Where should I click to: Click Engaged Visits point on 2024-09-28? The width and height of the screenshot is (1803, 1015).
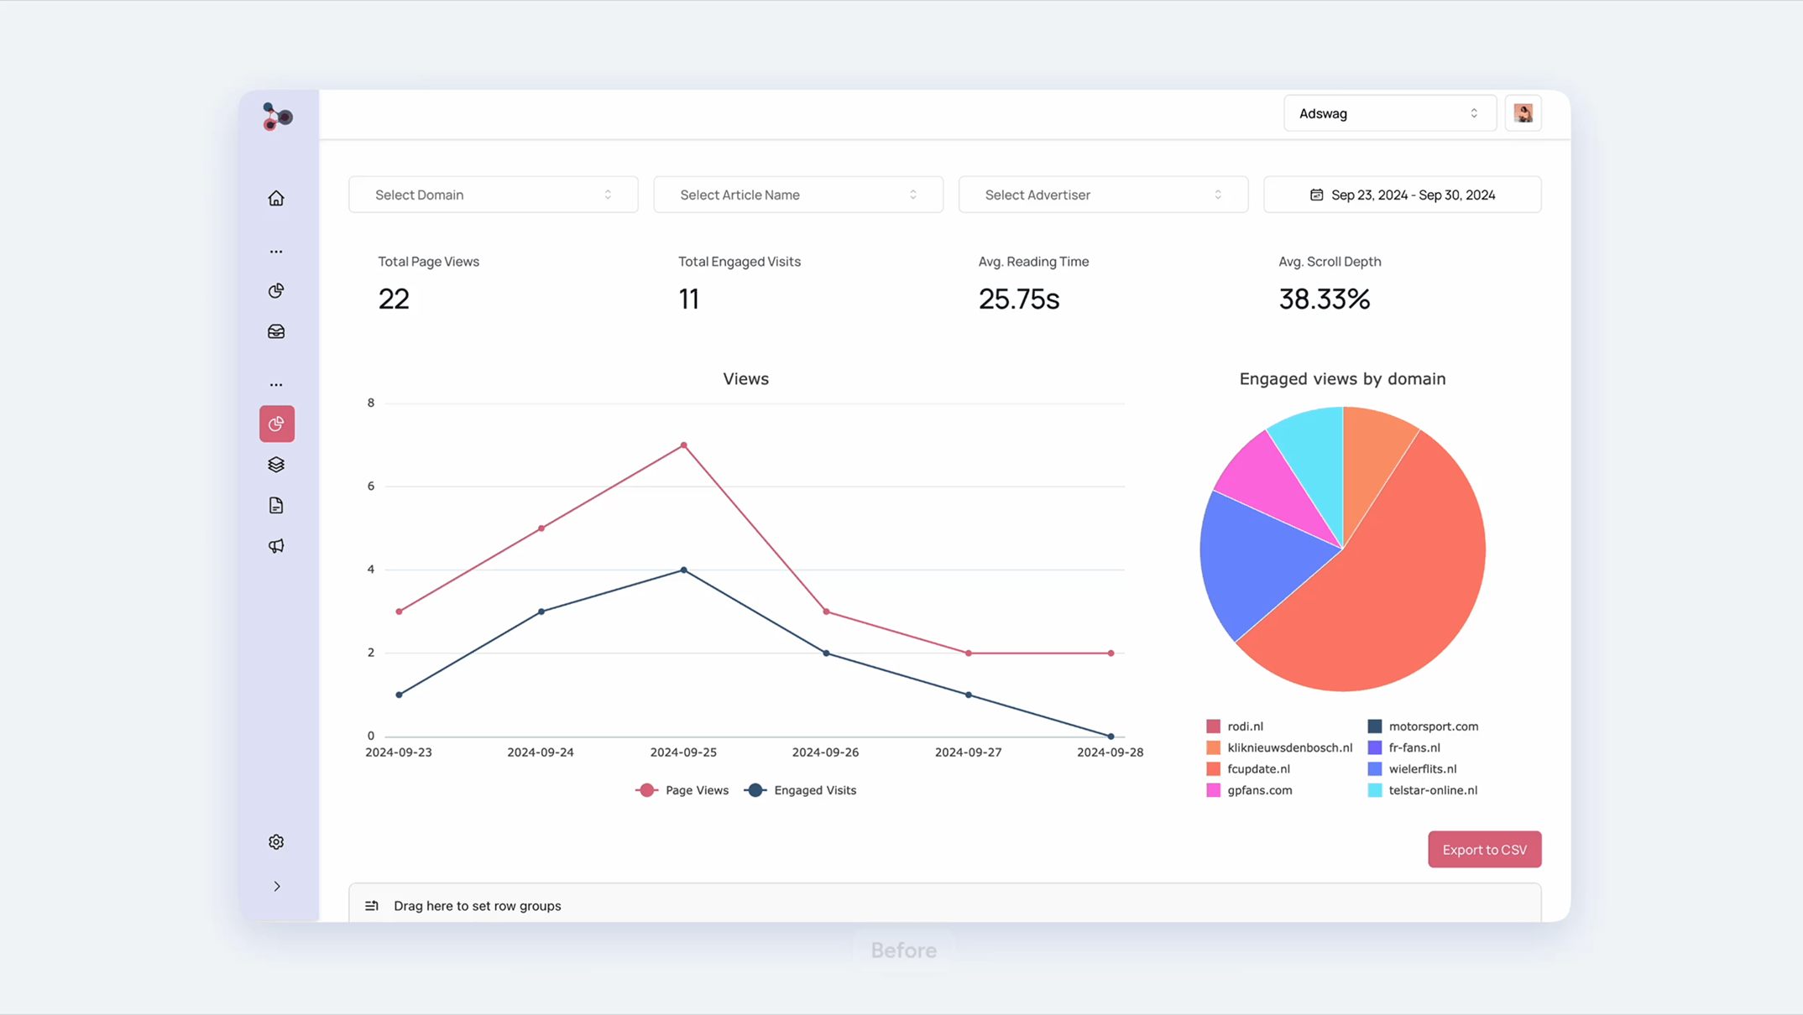pos(1111,737)
